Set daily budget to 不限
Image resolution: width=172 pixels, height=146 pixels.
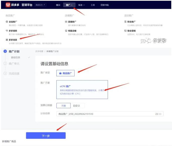[x=63, y=106]
